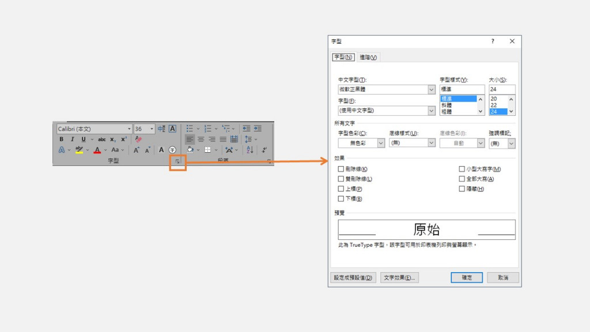Toggle Bold formatting in the ribbon

coord(61,139)
